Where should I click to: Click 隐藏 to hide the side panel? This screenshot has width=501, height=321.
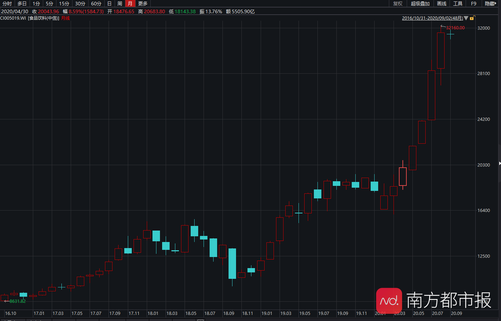[490, 4]
